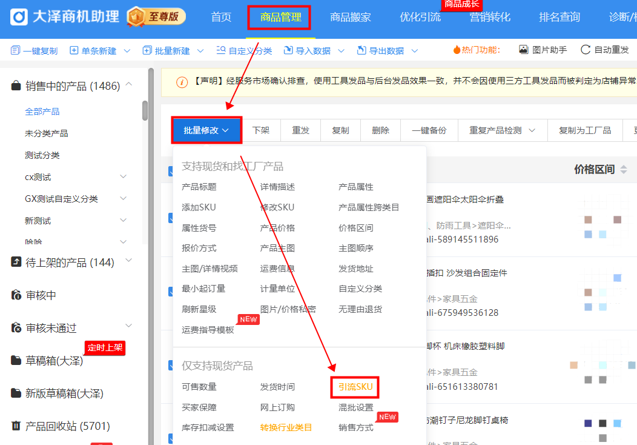Toggle the second product selection checkbox
Viewport: 637px width, 445px height.
(171, 218)
